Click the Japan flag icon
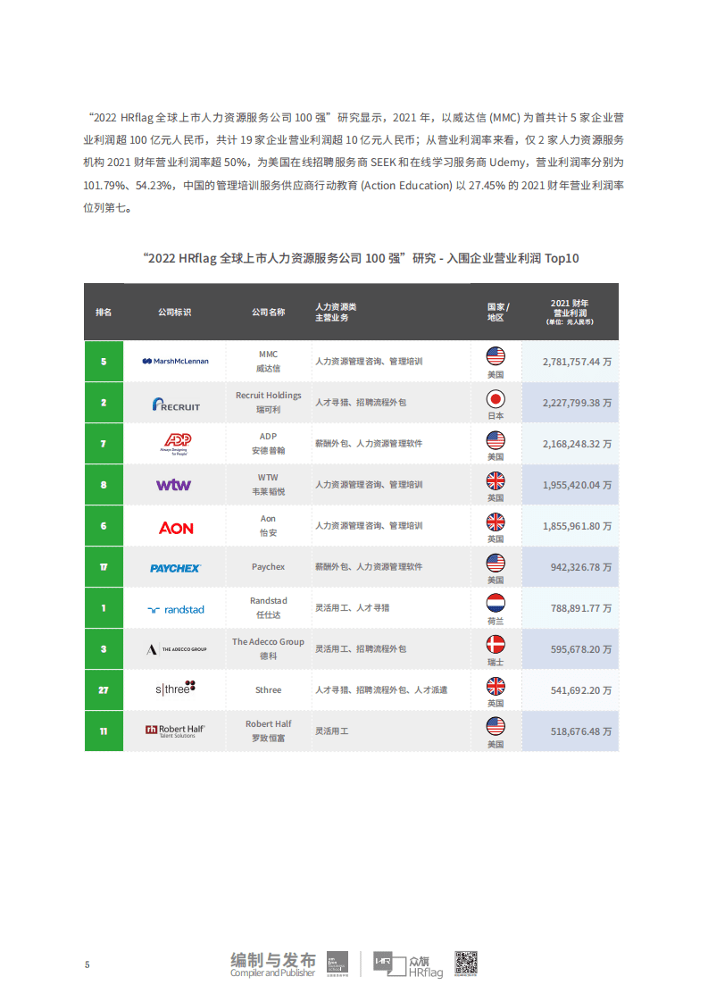708x1002 pixels. click(496, 399)
